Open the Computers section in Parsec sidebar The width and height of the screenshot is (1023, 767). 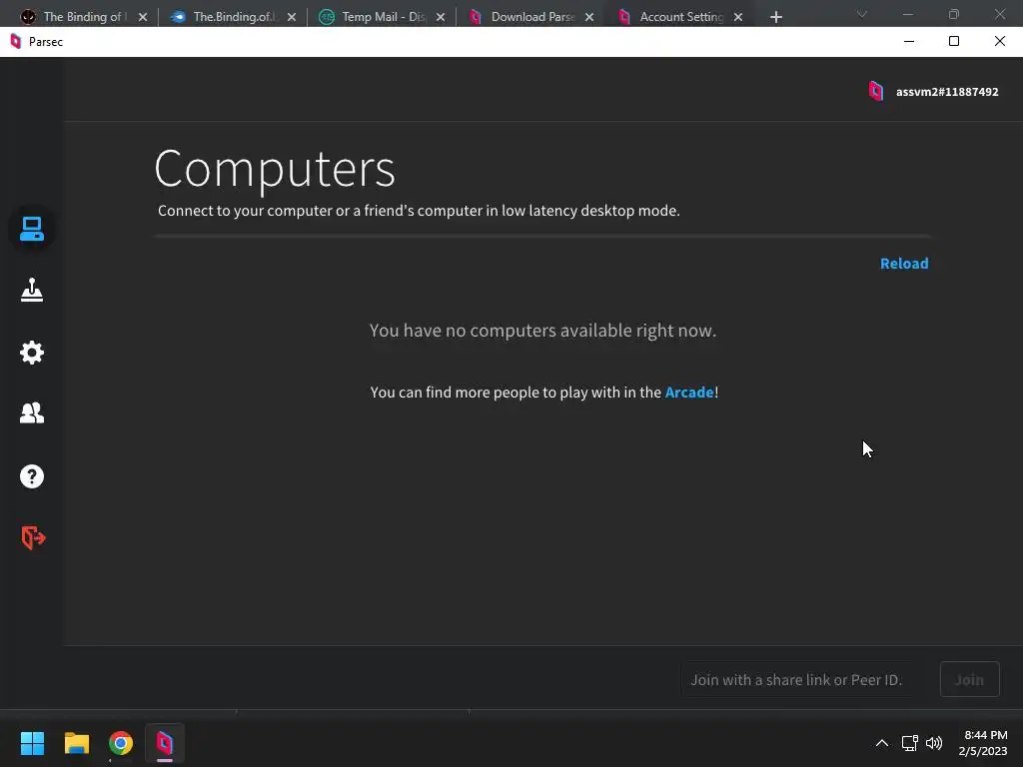point(31,229)
